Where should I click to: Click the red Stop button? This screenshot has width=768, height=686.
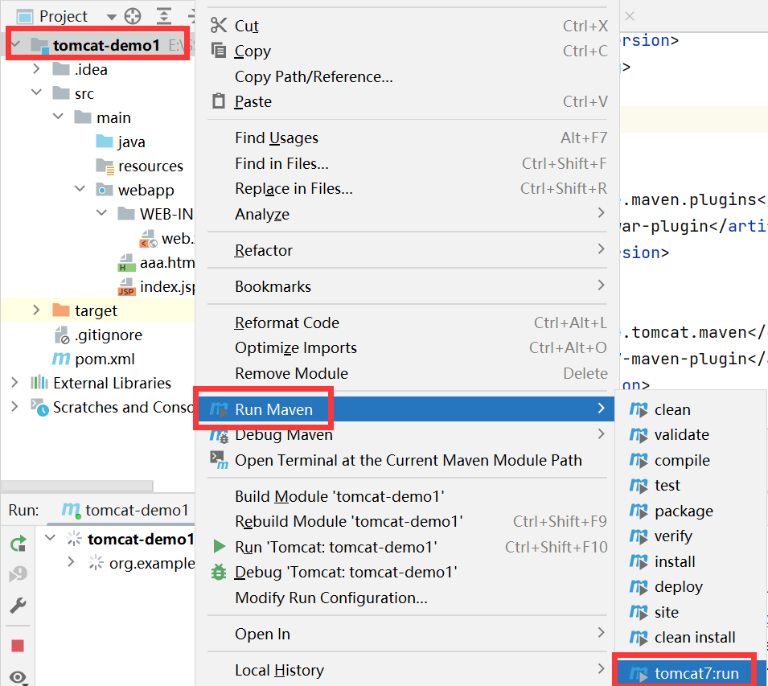pos(18,646)
